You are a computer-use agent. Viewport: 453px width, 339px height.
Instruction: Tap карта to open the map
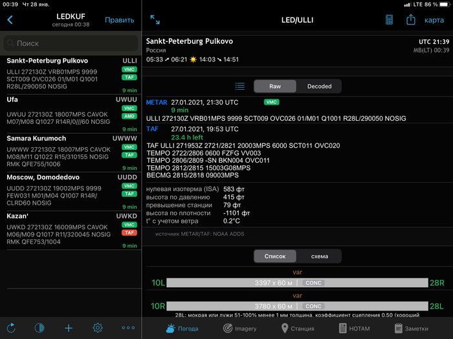[434, 20]
